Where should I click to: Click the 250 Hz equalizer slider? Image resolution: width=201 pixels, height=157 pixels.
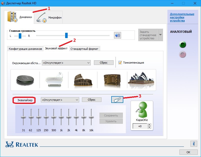point(46,117)
